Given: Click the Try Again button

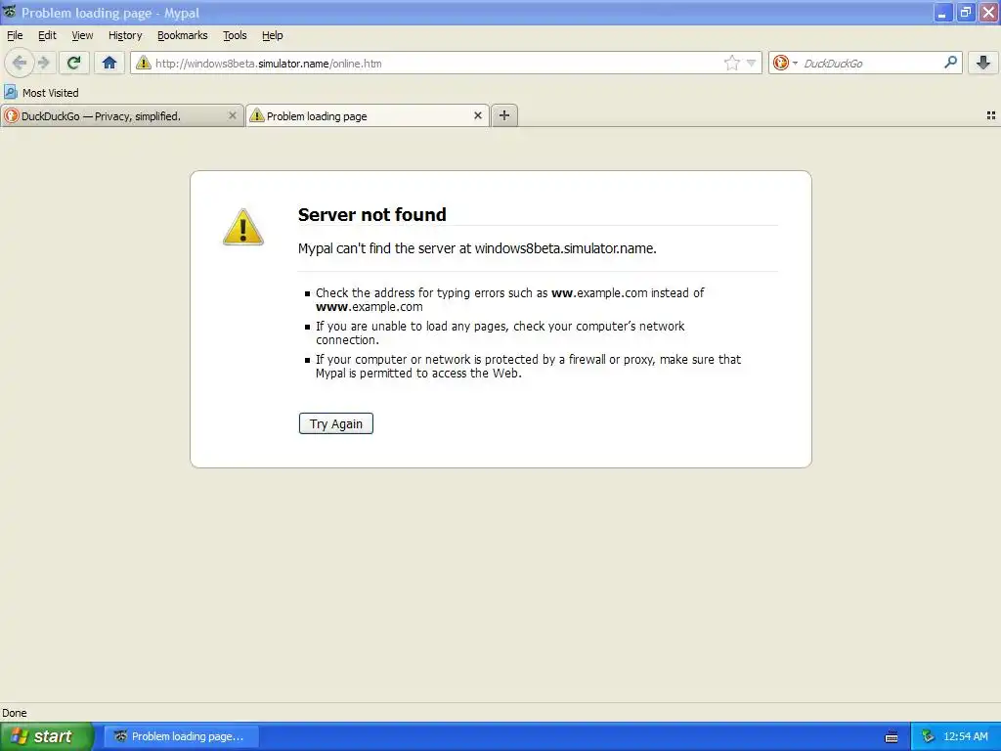Looking at the screenshot, I should pyautogui.click(x=336, y=423).
